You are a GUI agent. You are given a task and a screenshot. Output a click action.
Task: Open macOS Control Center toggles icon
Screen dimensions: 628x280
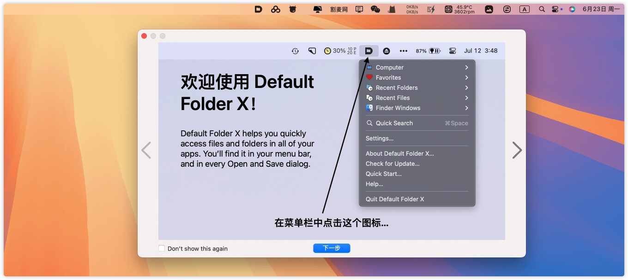(555, 9)
